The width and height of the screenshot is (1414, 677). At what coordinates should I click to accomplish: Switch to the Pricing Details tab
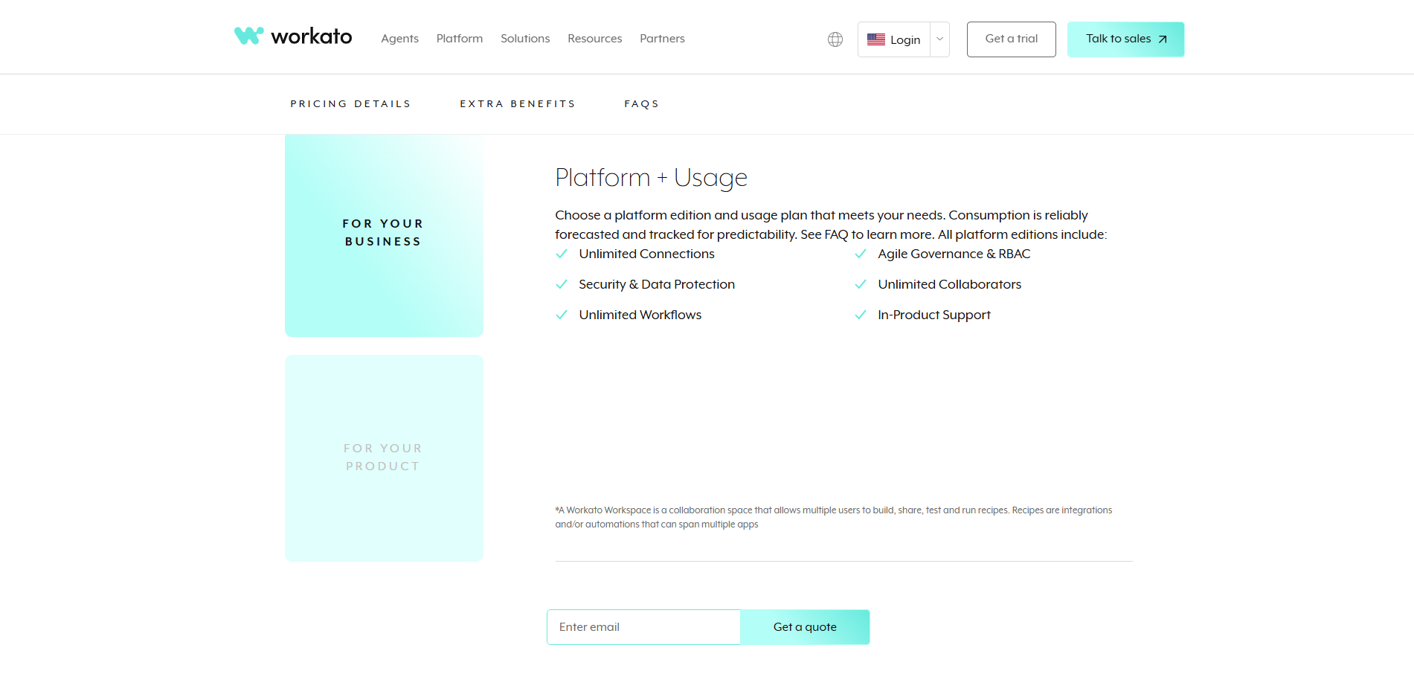point(350,104)
